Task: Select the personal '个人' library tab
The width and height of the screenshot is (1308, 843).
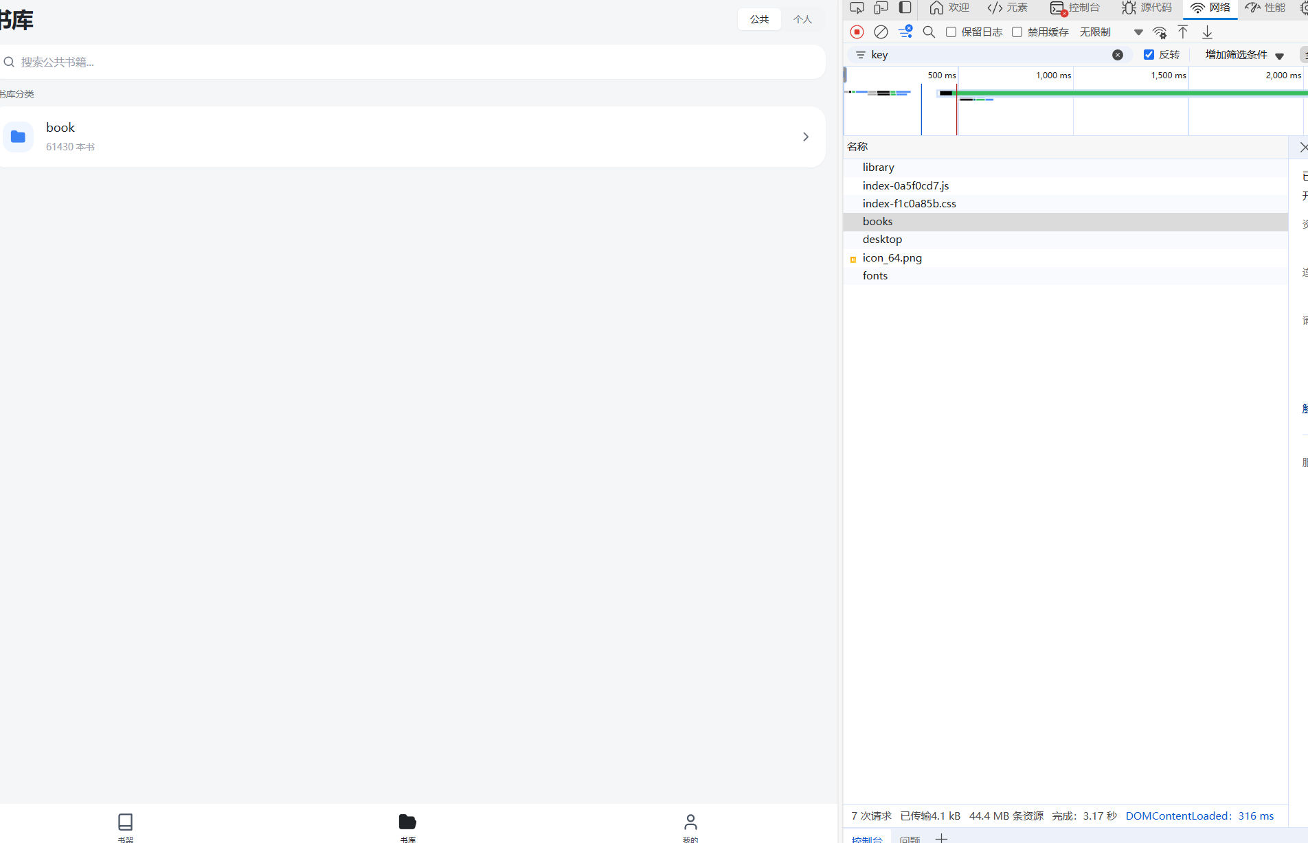Action: [802, 19]
